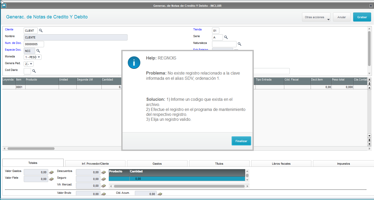The height and width of the screenshot is (200, 374).
Task: Click the Nombre field showing CLIENTE
Action: coord(76,37)
